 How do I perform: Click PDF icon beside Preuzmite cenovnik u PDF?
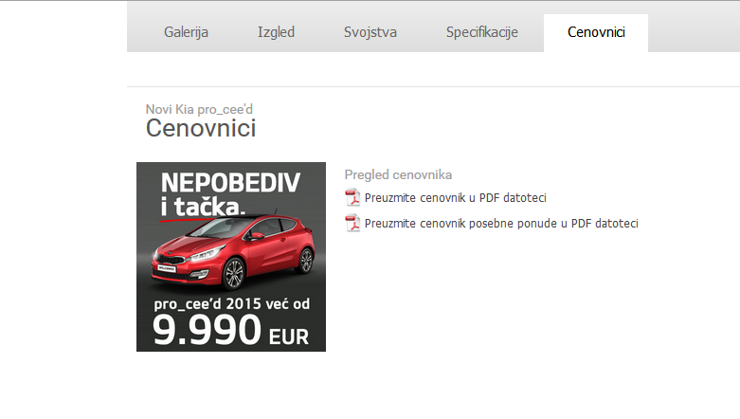pos(352,197)
